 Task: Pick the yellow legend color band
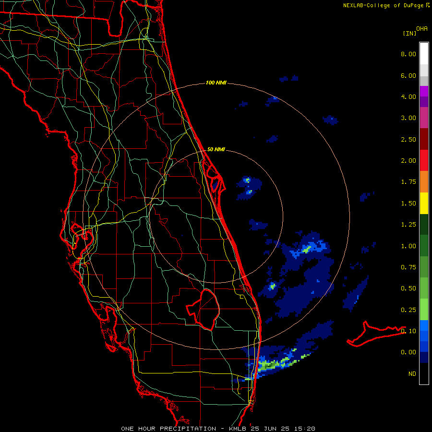click(424, 203)
